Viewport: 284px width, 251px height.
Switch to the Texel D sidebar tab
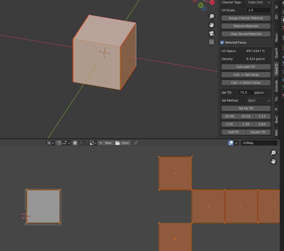(x=276, y=69)
